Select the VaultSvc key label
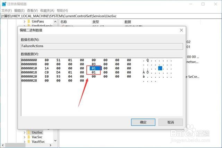The image size is (222, 148). [x=38, y=141]
